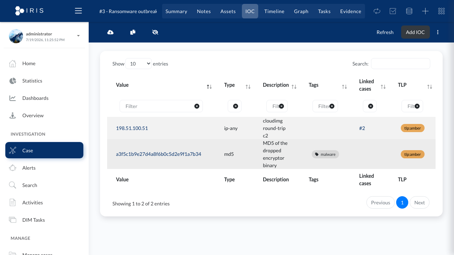Open the Case sidebar item
This screenshot has width=454, height=255.
tap(44, 150)
